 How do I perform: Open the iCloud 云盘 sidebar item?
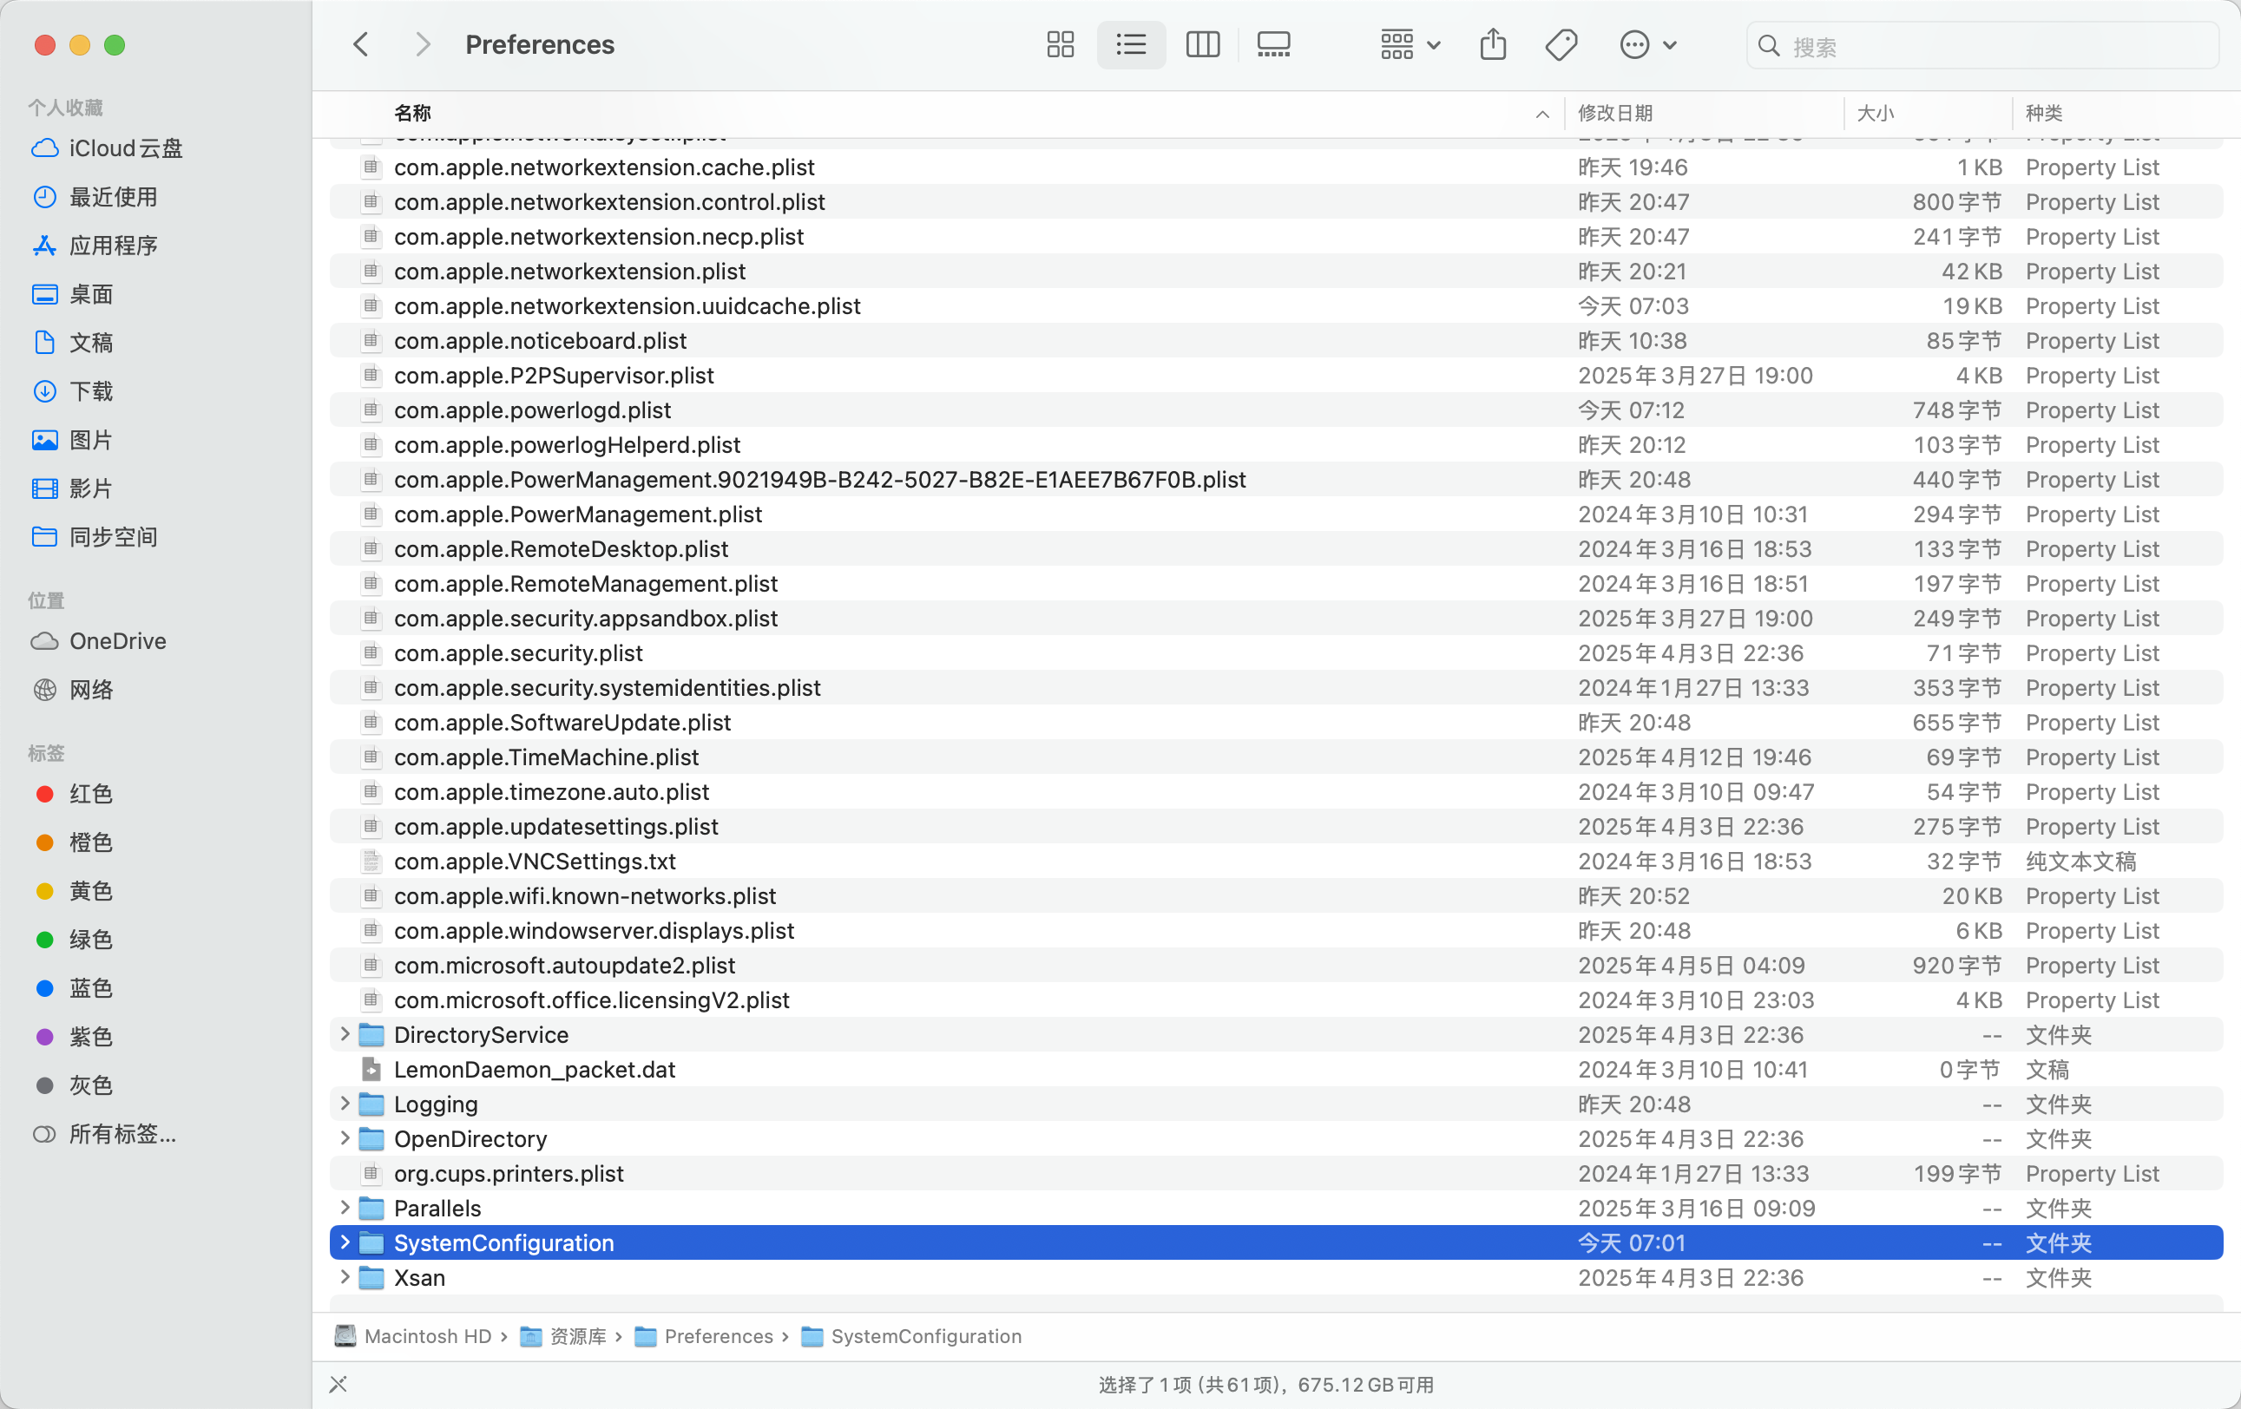(x=125, y=149)
